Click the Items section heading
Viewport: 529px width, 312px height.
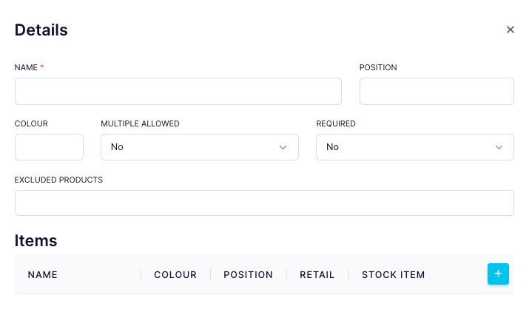pyautogui.click(x=36, y=241)
